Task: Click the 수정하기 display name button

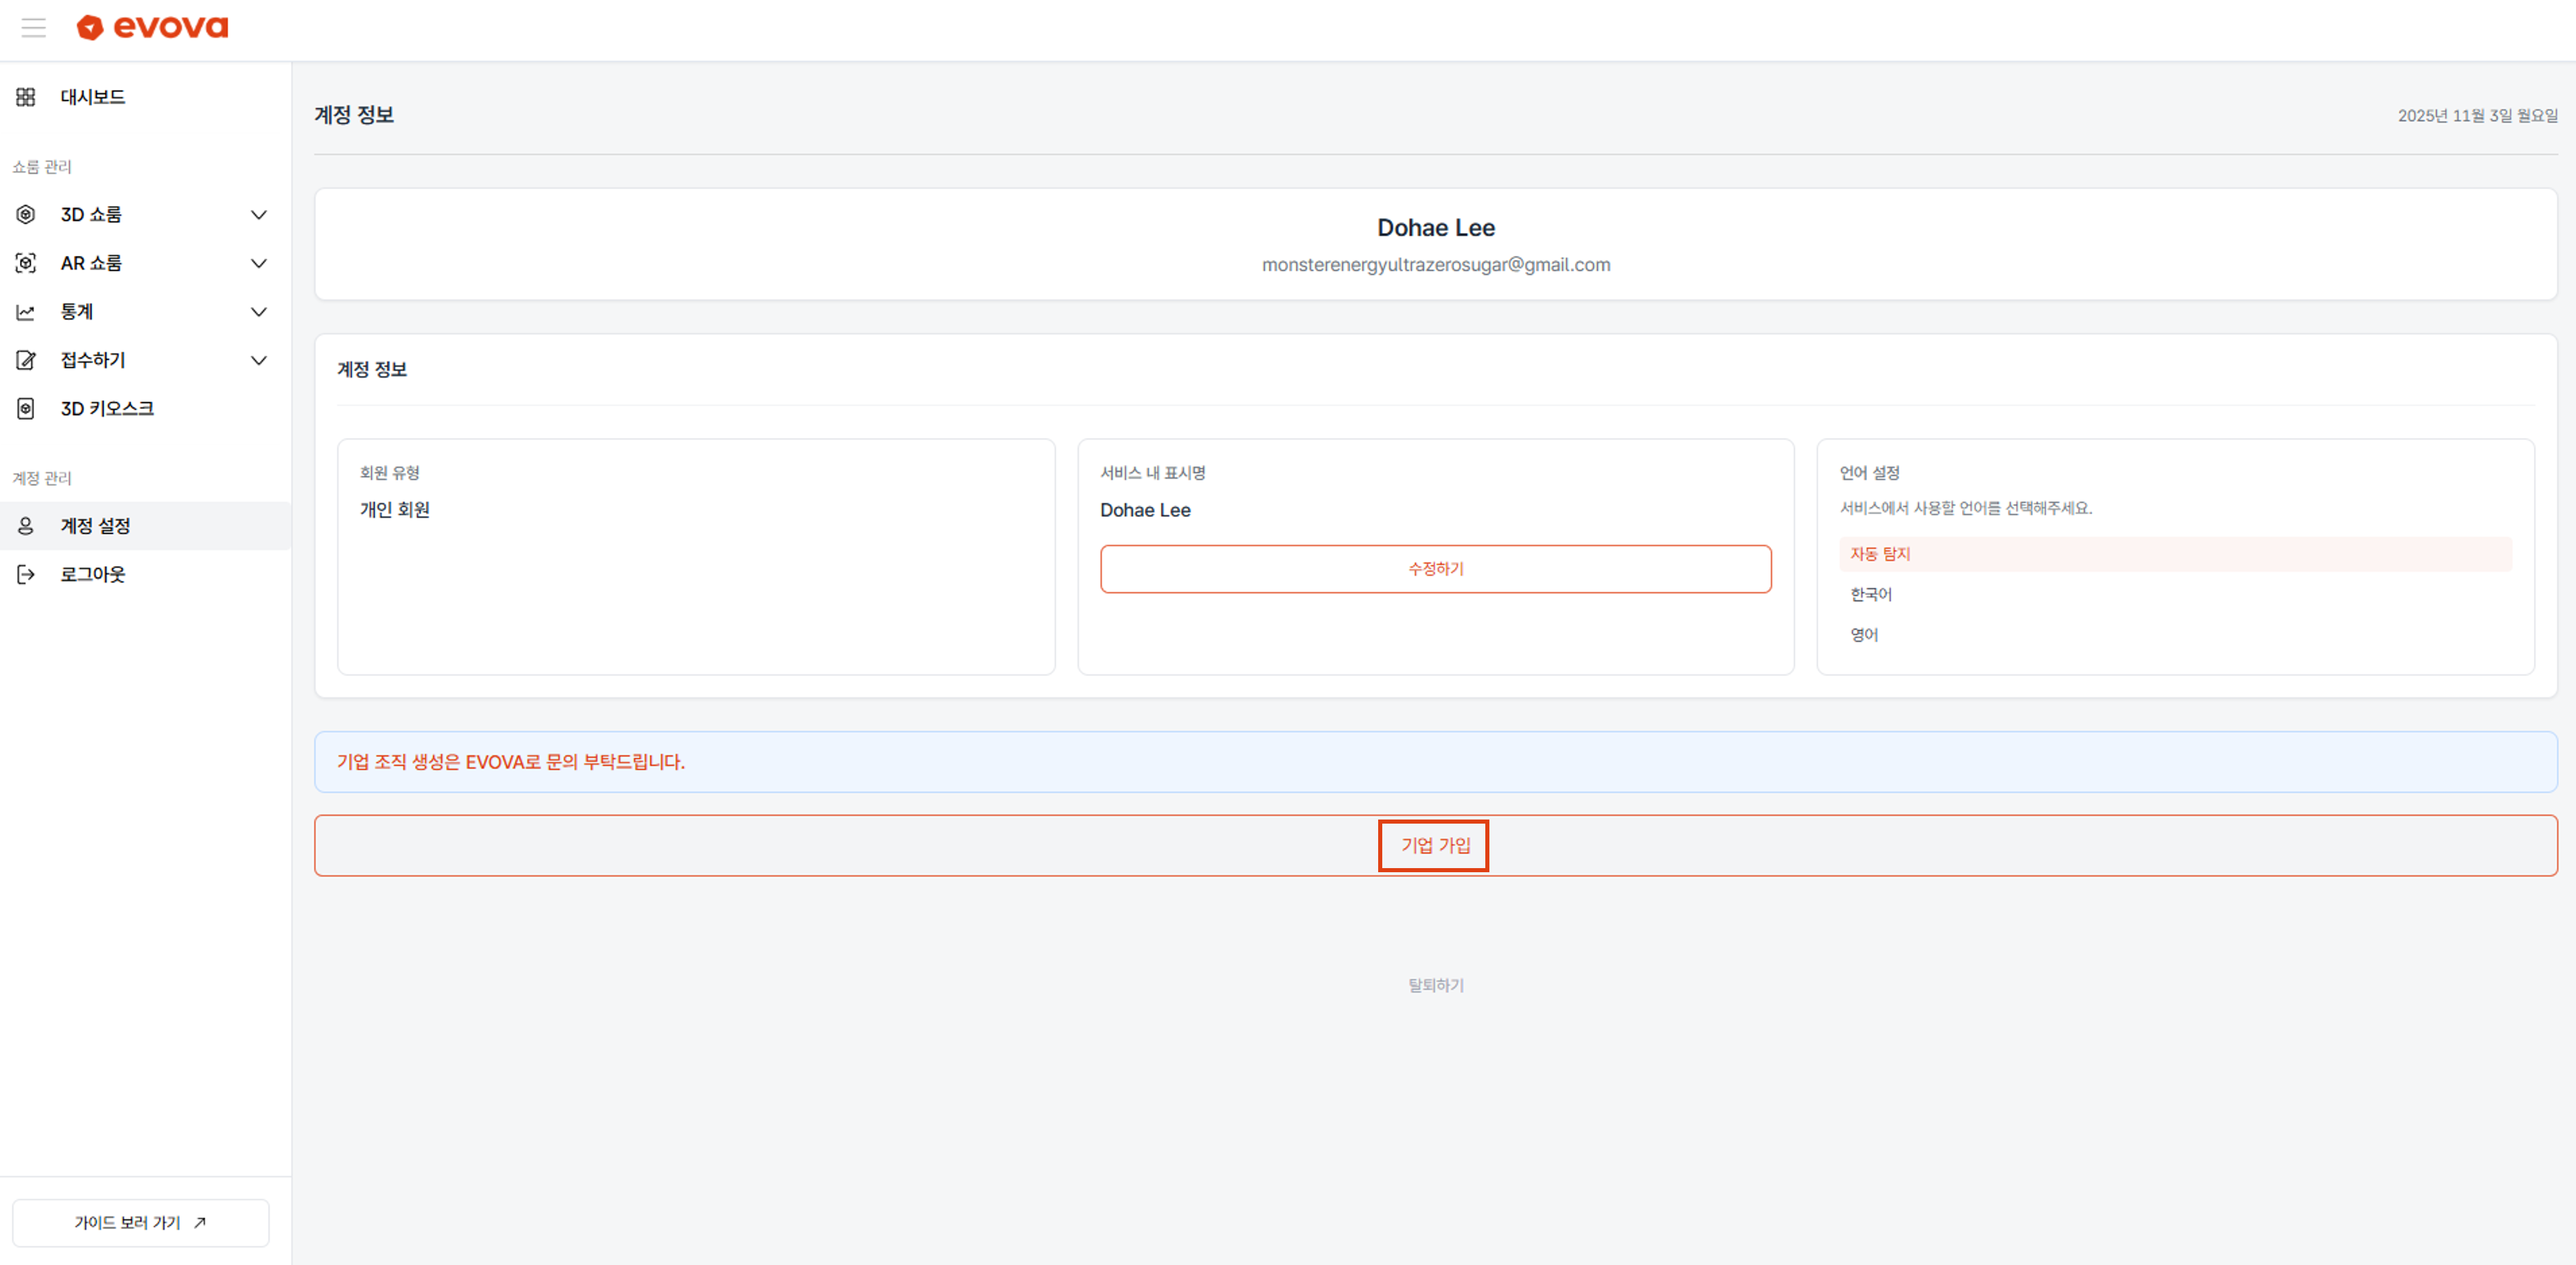Action: pyautogui.click(x=1434, y=568)
